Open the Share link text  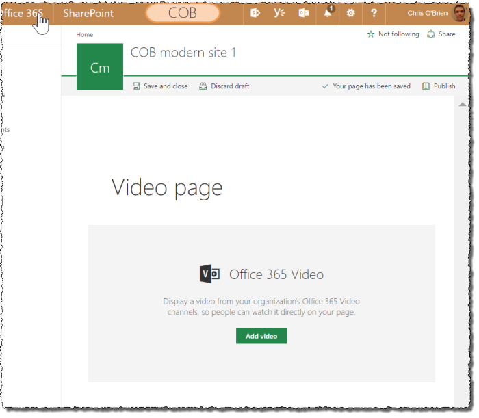(x=447, y=34)
